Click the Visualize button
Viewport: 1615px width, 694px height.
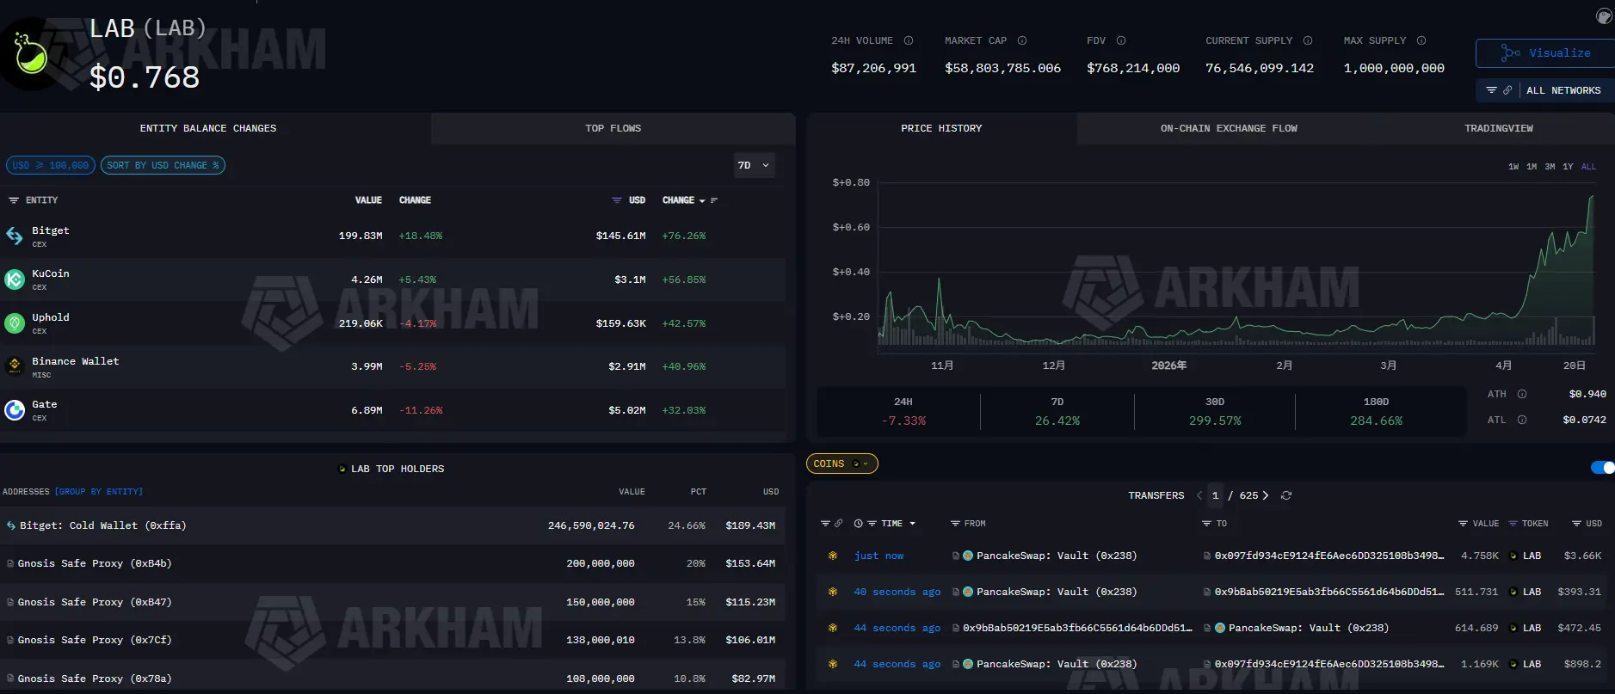pyautogui.click(x=1545, y=53)
